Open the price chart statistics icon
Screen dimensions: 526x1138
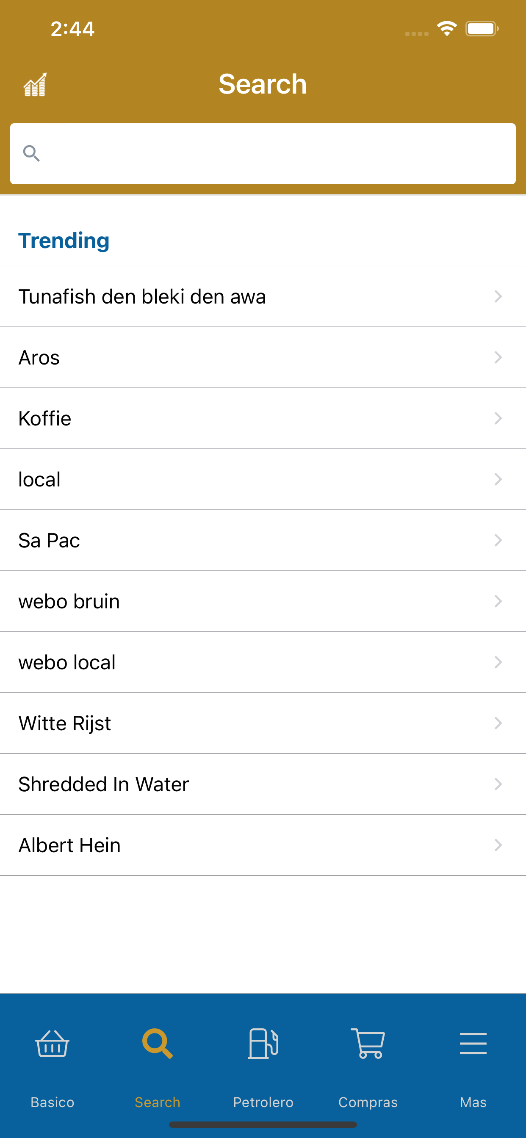pyautogui.click(x=35, y=84)
